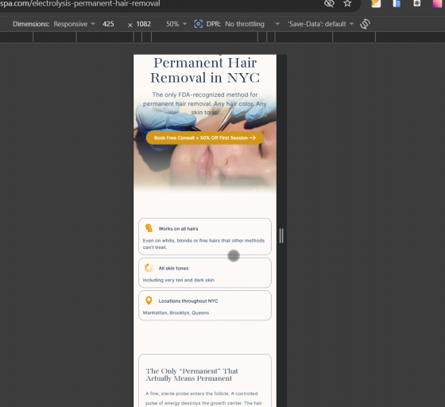Click the viewport resize handle bar

[x=281, y=235]
